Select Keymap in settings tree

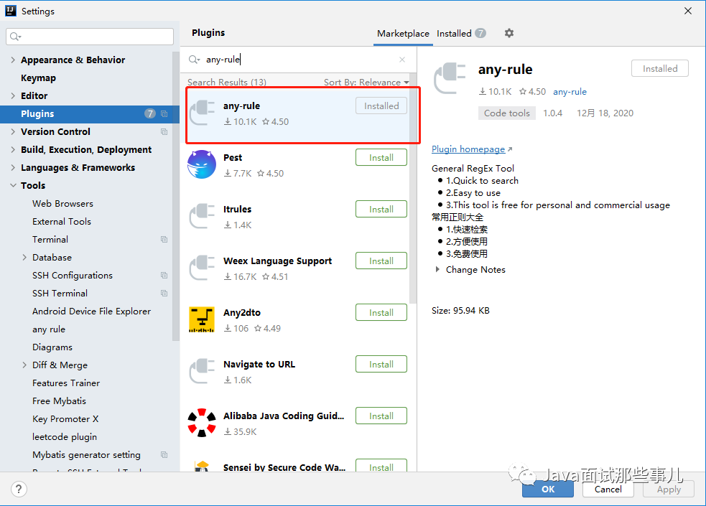[x=38, y=78]
